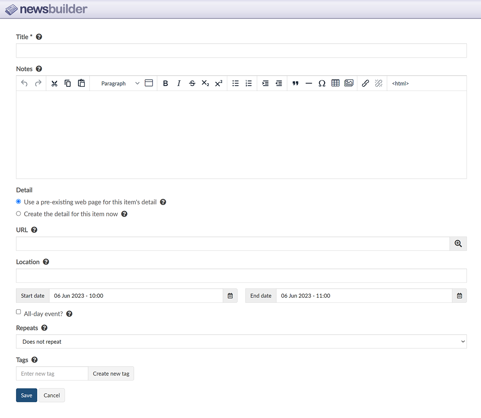Click the blockquote icon in the toolbar

pyautogui.click(x=295, y=84)
